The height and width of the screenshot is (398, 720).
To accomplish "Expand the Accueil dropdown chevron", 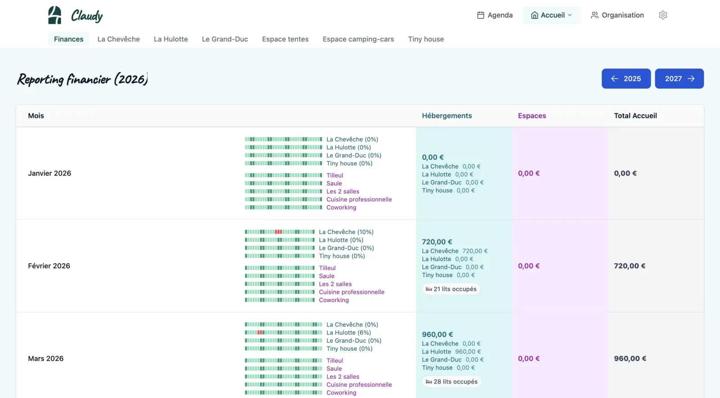I will (570, 15).
